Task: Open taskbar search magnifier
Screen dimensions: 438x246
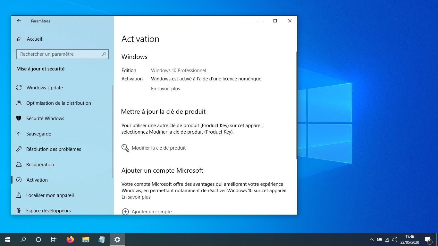Action: coord(23,240)
